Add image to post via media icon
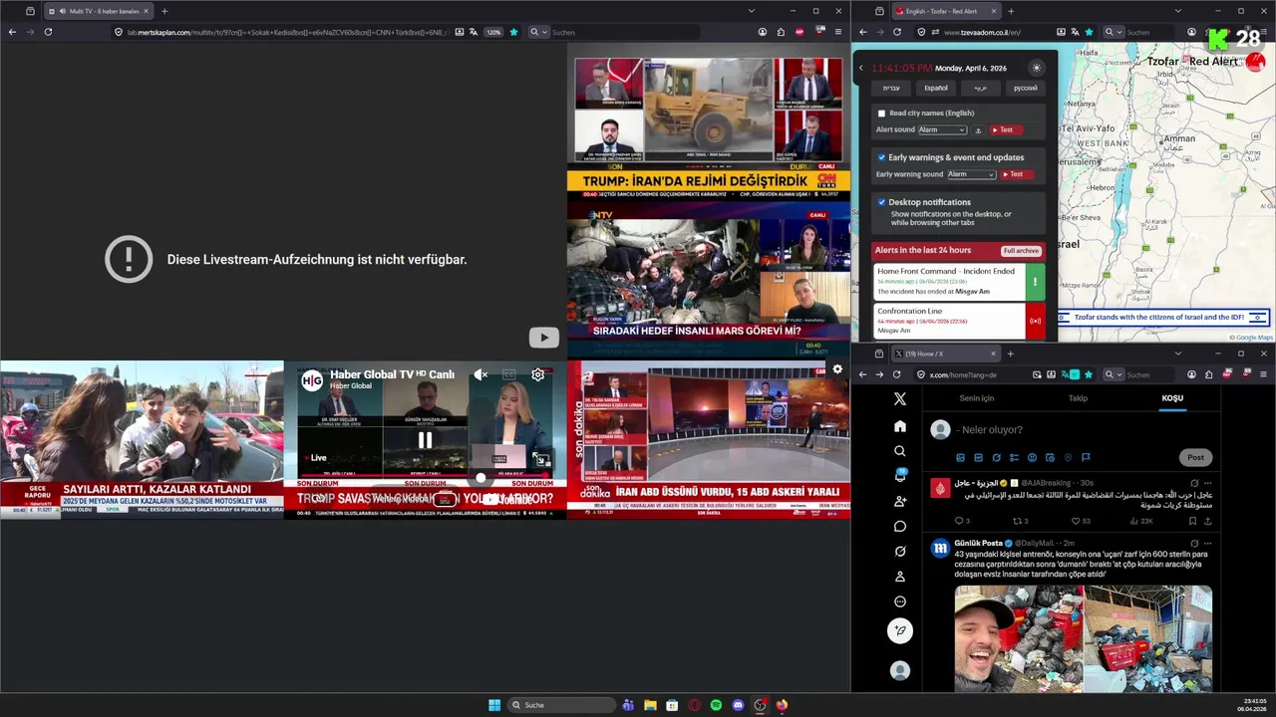Viewport: 1276px width, 717px height. pyautogui.click(x=960, y=458)
